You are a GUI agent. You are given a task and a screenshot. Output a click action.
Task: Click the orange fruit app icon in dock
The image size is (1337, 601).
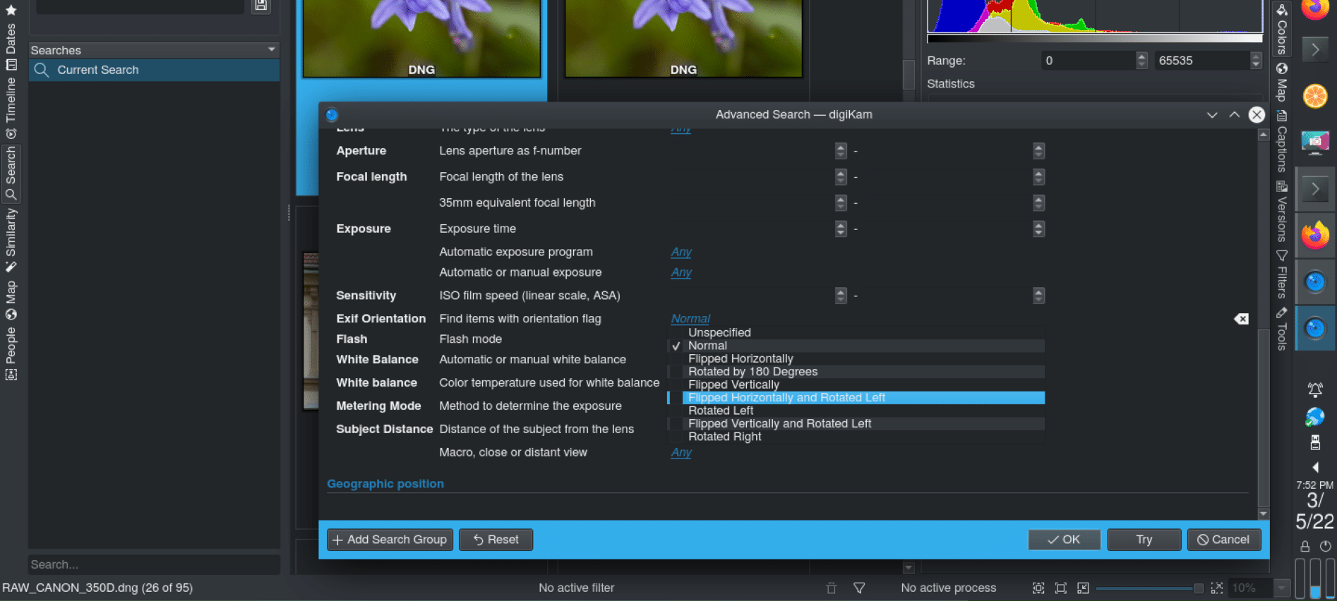[x=1315, y=96]
